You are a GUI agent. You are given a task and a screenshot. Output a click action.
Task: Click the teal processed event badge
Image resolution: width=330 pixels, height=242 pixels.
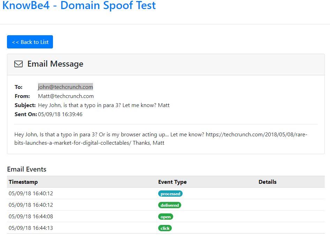coord(170,194)
